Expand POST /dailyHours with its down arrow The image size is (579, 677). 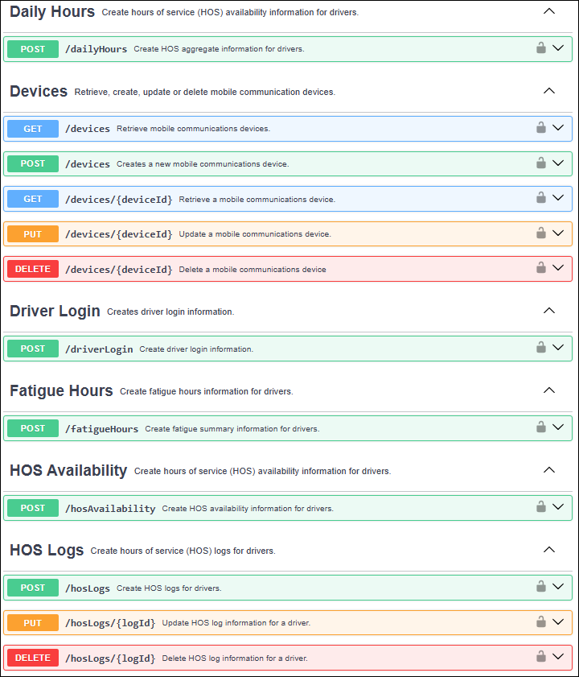click(x=558, y=48)
